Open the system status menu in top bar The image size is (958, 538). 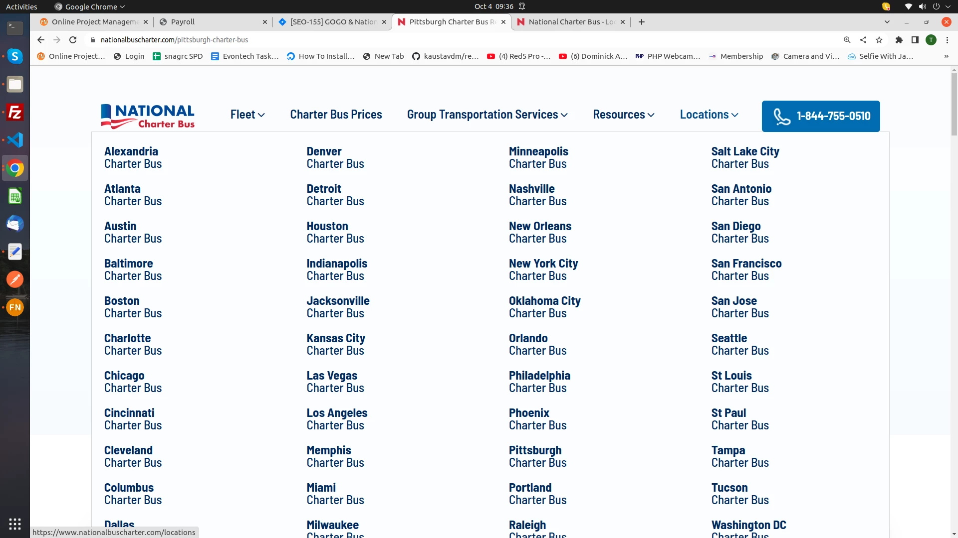click(x=928, y=6)
